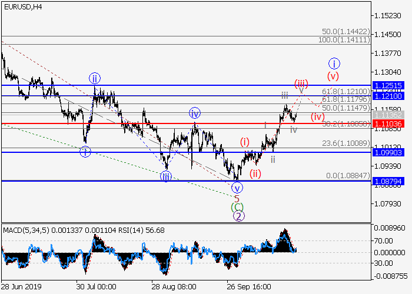The height and width of the screenshot is (294, 412).
Task: Click the blue circled iii wave marker
Action: [x=167, y=176]
